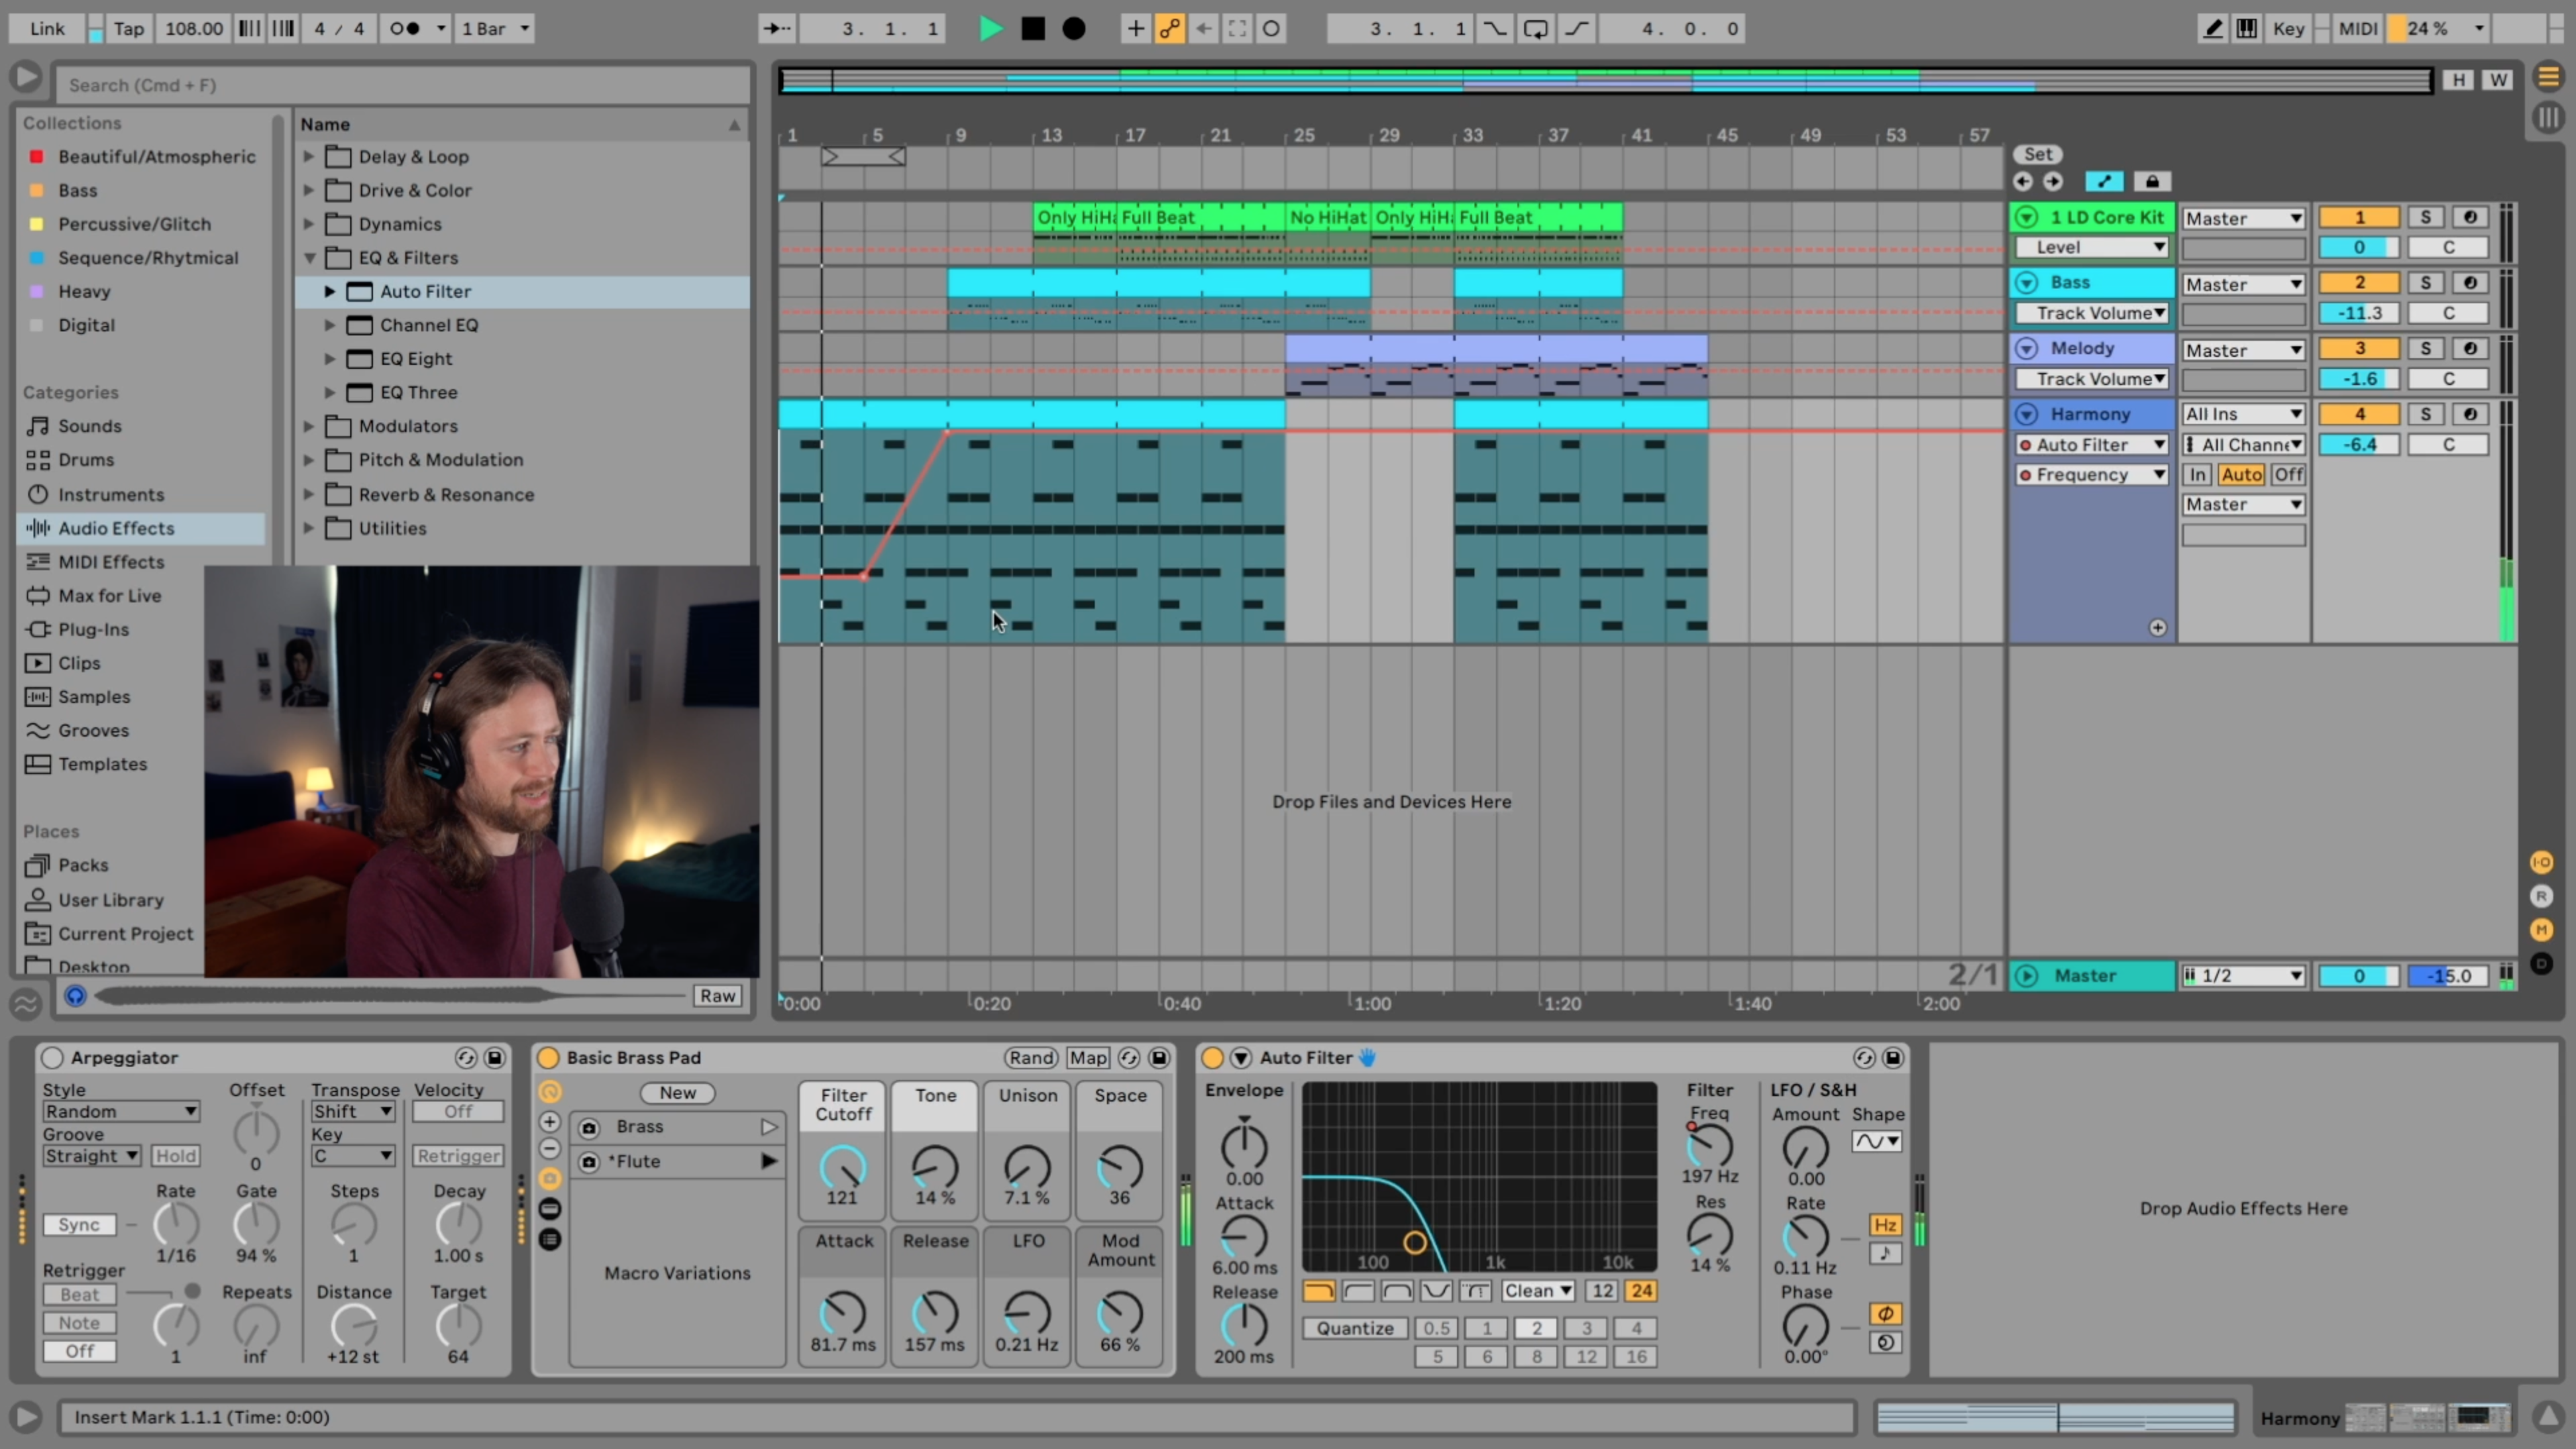Click Re-enable Automation back arrow
Image resolution: width=2576 pixels, height=1449 pixels.
(x=1203, y=28)
